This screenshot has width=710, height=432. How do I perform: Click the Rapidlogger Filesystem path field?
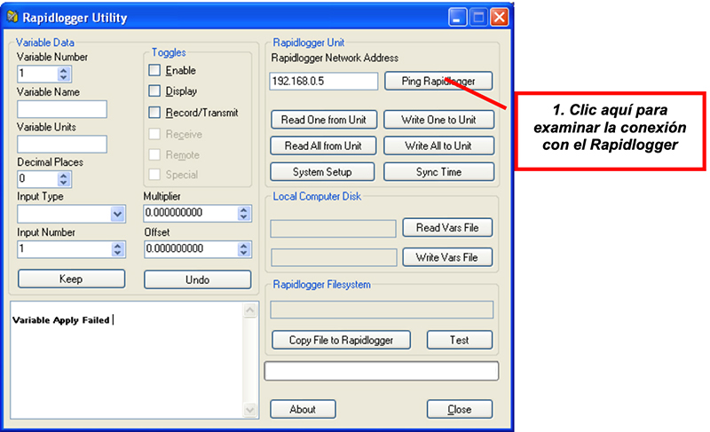click(x=382, y=310)
